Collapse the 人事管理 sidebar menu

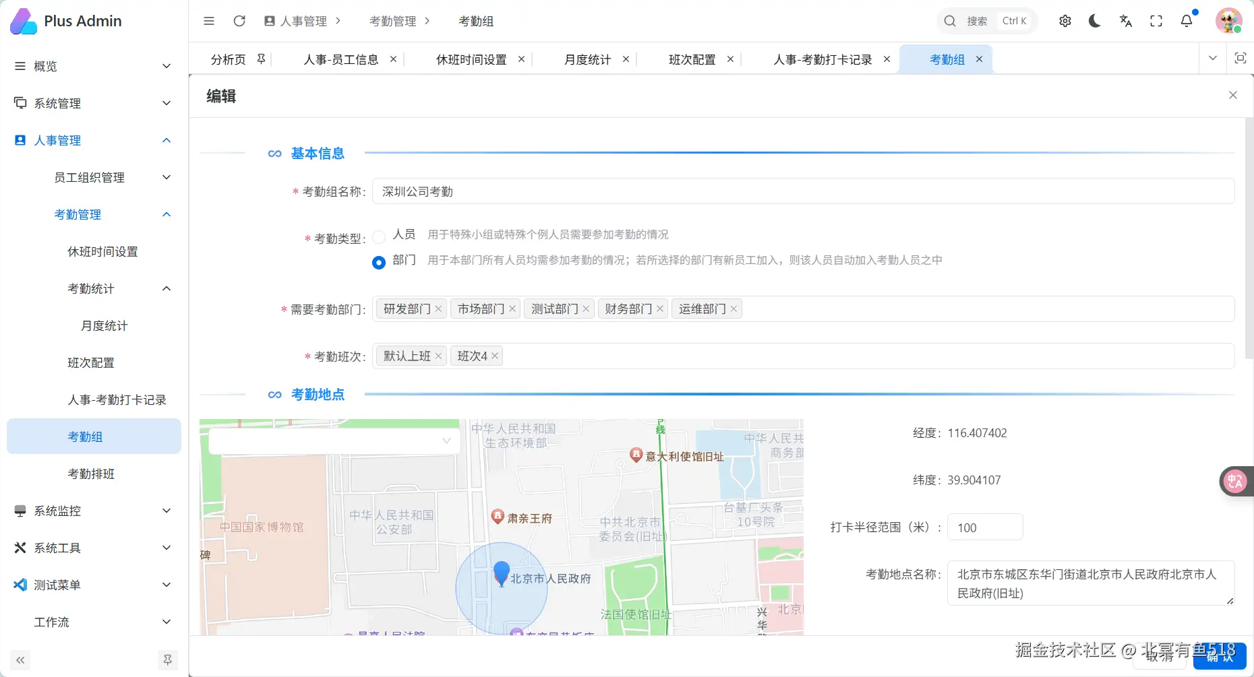tap(94, 140)
